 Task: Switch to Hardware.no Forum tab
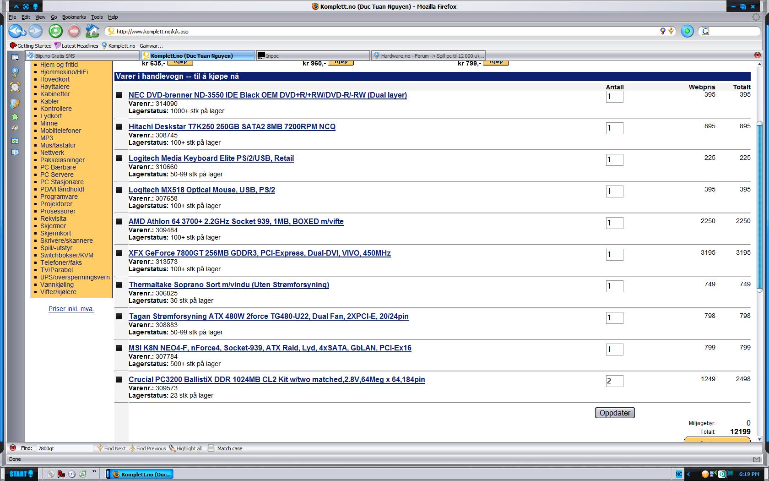[428, 55]
